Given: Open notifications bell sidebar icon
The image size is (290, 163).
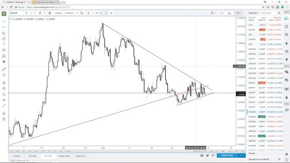Looking at the screenshot, I should point(286,97).
